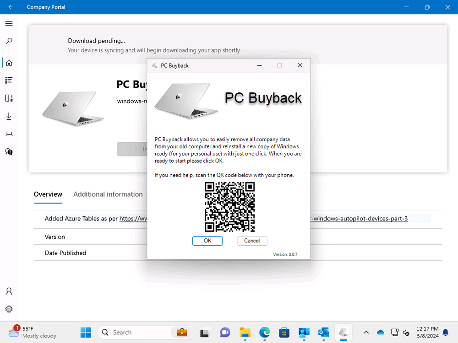This screenshot has width=458, height=343.
Task: Click the muted volume tray icon
Action: [x=406, y=332]
